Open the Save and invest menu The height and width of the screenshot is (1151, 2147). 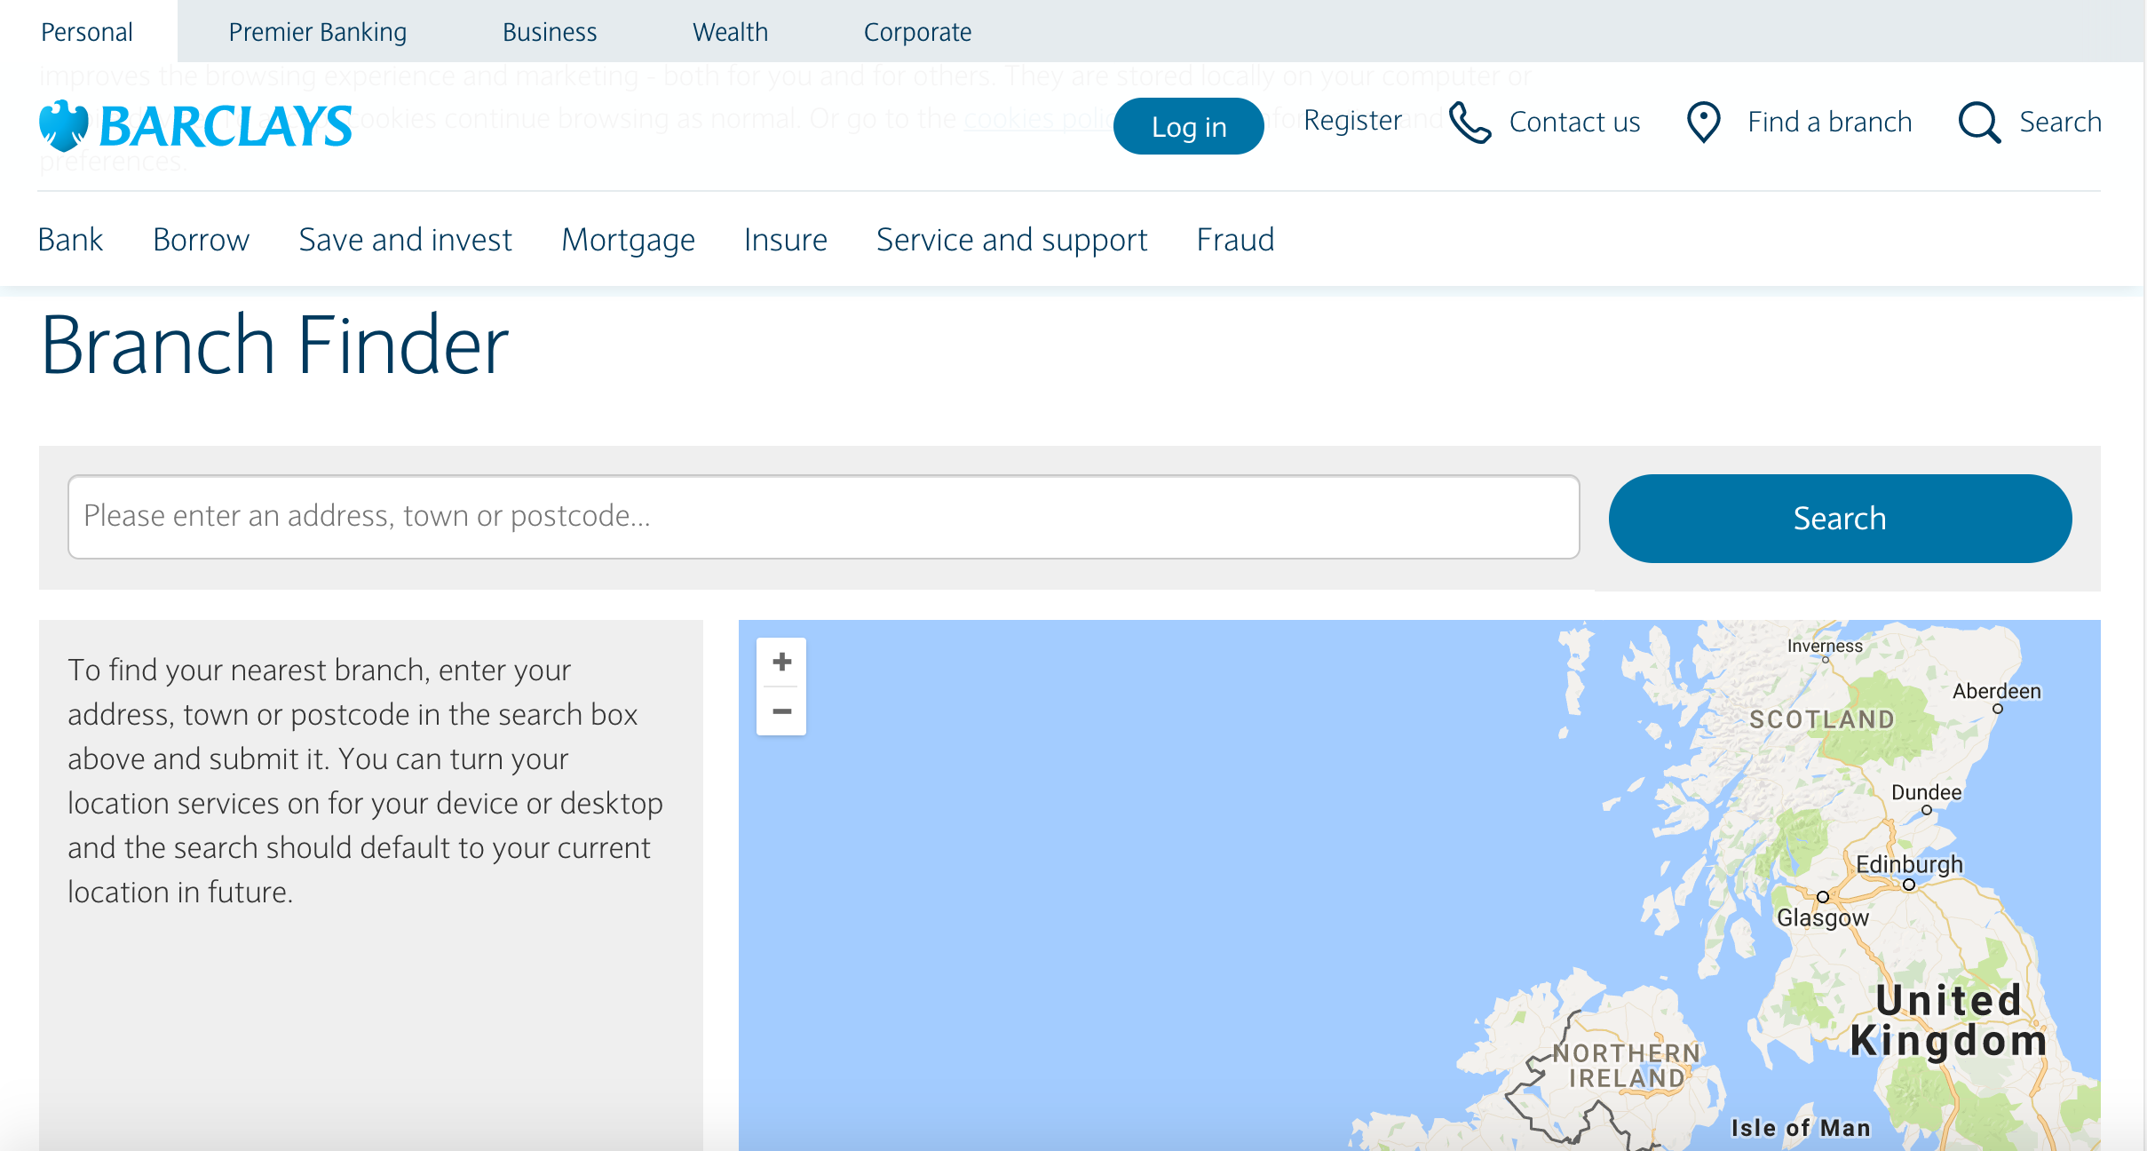click(405, 240)
